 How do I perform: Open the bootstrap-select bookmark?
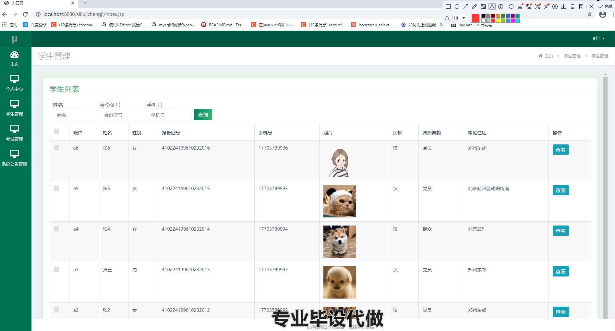[372, 25]
